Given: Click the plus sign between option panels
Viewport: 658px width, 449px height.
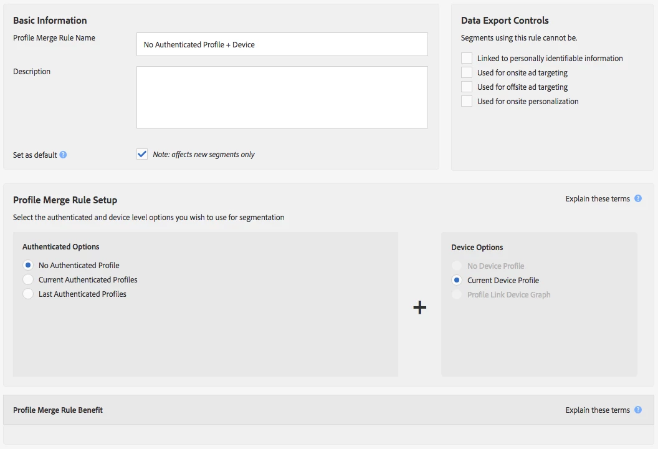Looking at the screenshot, I should (420, 307).
